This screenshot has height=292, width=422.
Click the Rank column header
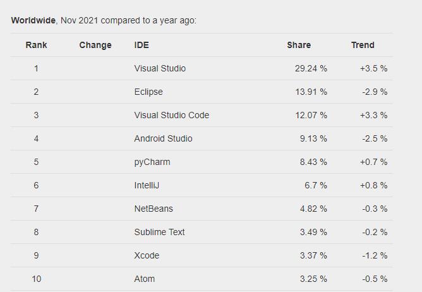(x=37, y=45)
